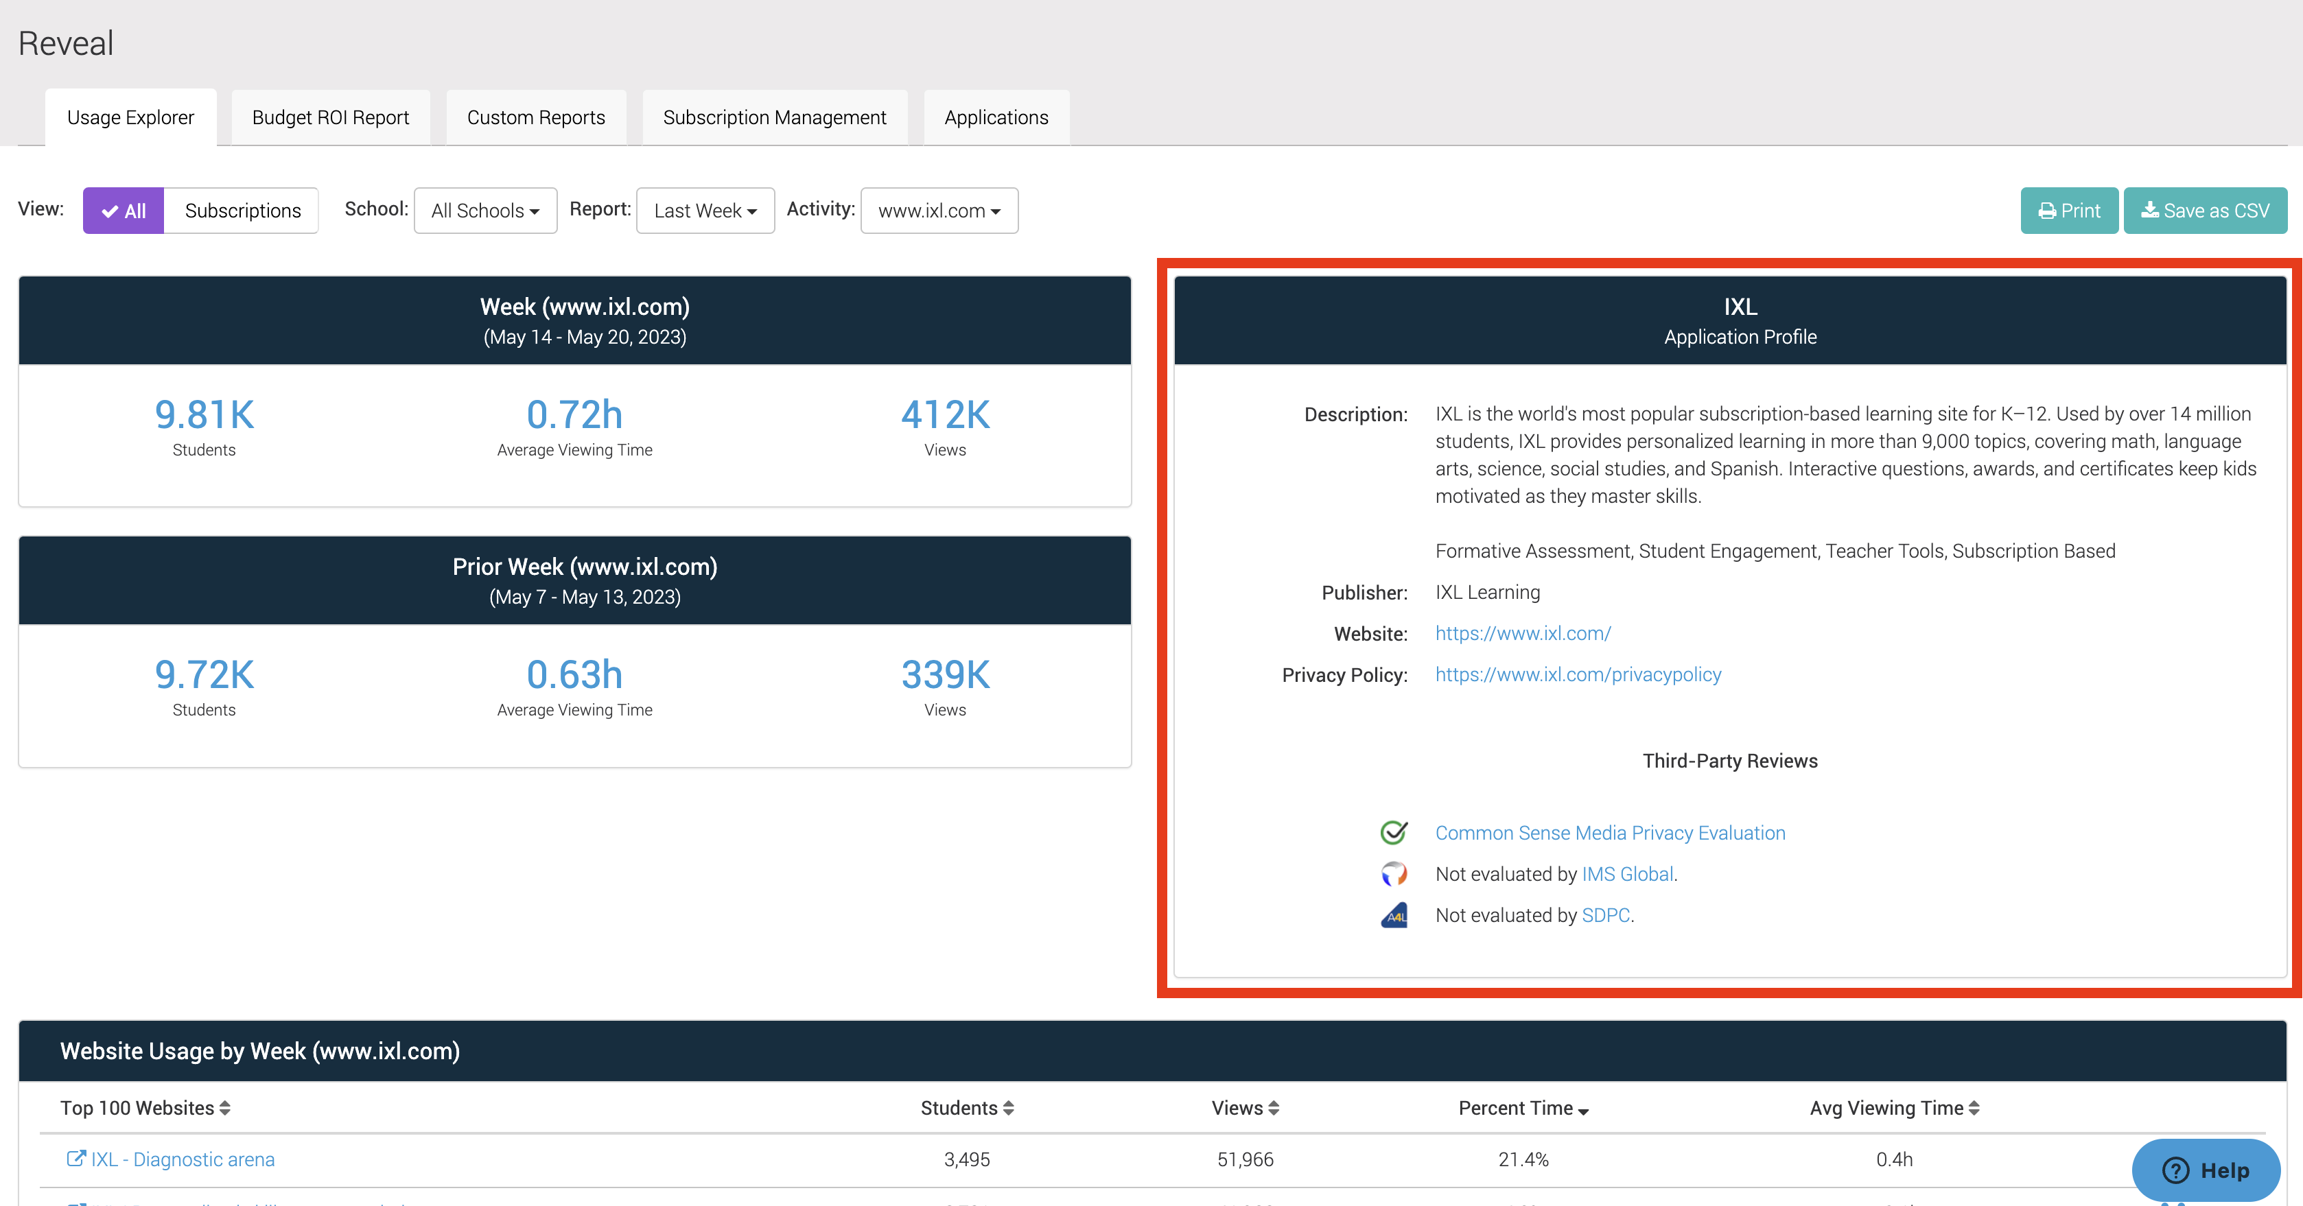2303x1206 pixels.
Task: Sort by Avg Viewing Time column
Action: tap(1895, 1109)
